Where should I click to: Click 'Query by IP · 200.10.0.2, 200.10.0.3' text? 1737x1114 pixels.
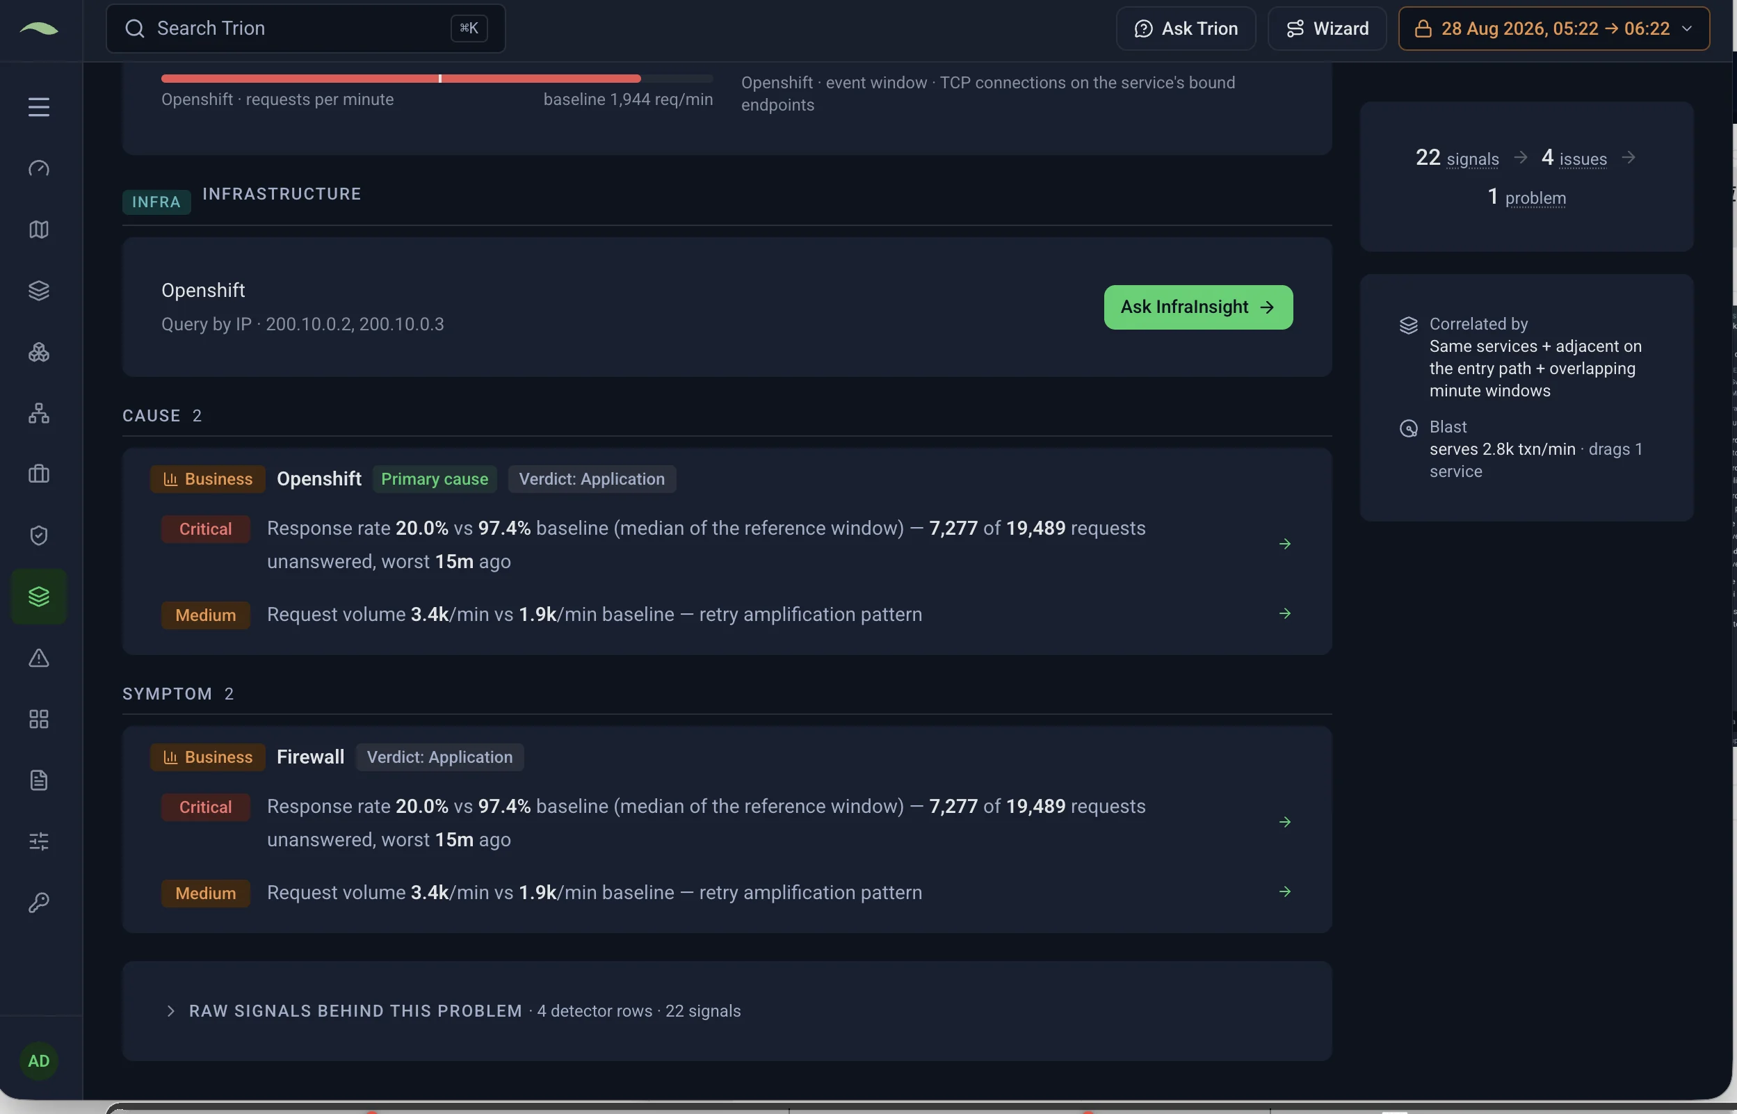click(x=302, y=324)
